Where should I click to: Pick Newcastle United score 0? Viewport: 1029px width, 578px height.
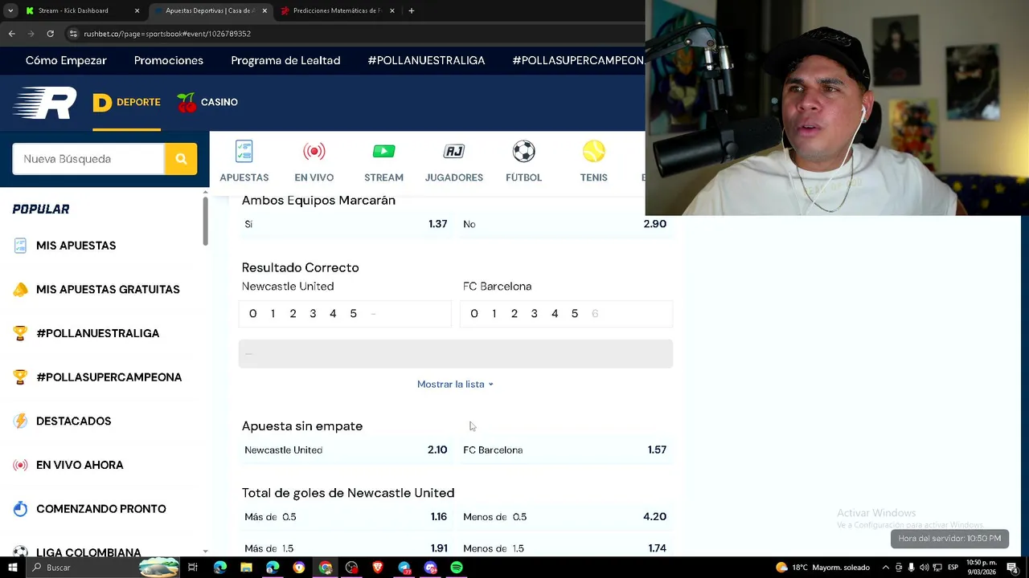click(252, 314)
